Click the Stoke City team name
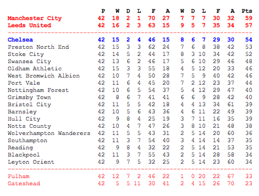 (x=26, y=54)
